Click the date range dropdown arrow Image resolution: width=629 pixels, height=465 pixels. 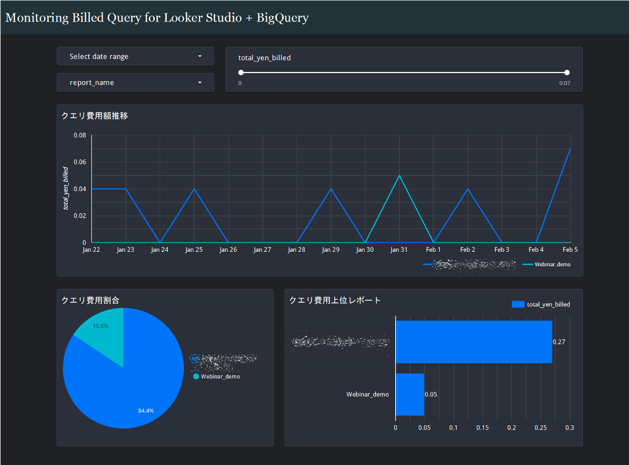[200, 56]
